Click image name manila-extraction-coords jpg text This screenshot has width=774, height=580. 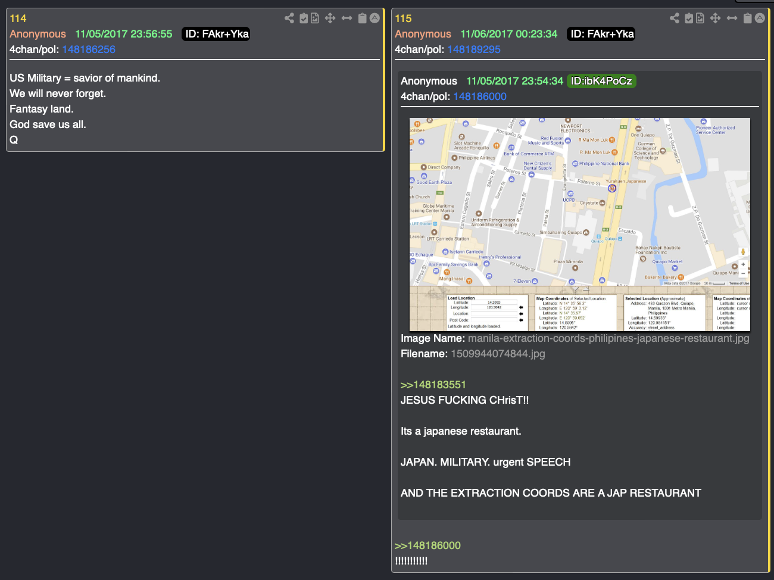coord(608,338)
